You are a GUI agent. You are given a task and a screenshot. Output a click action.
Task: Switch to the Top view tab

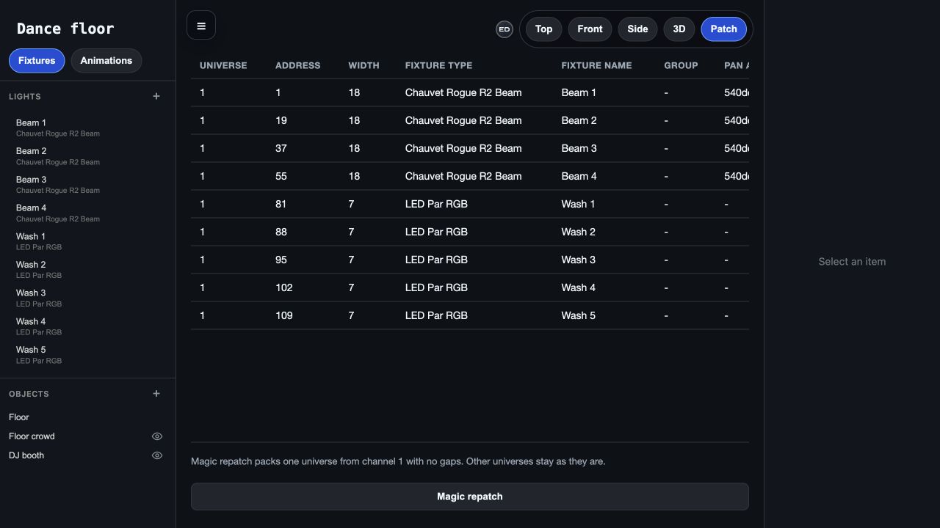click(x=543, y=29)
